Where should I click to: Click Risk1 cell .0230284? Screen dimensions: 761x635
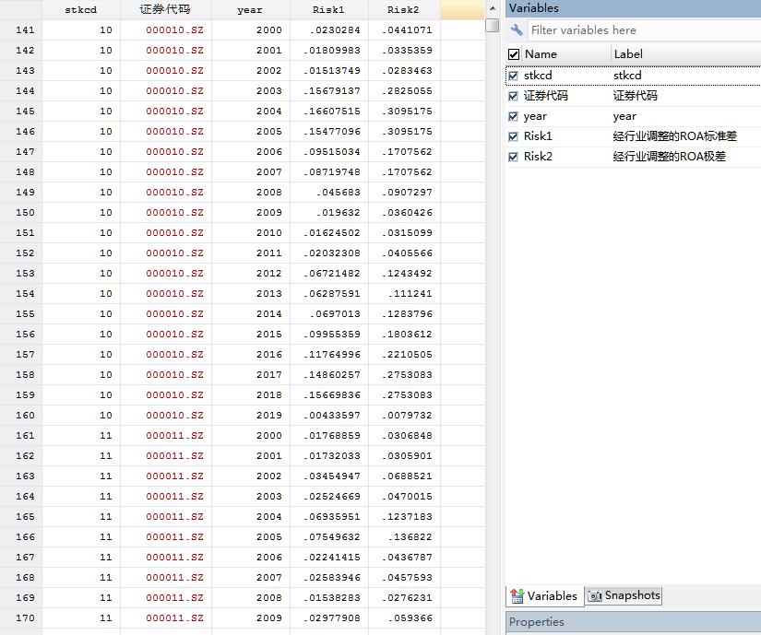click(x=329, y=30)
